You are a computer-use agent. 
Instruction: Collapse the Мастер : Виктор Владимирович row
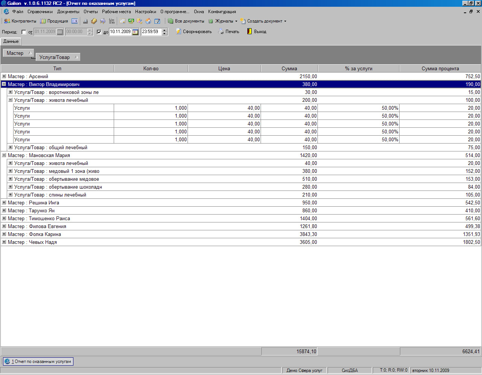4,84
